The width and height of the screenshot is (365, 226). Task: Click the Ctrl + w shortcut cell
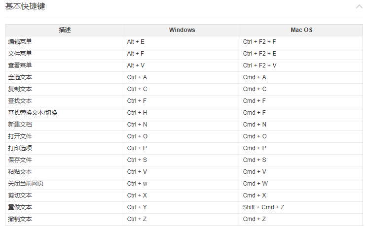(x=137, y=184)
